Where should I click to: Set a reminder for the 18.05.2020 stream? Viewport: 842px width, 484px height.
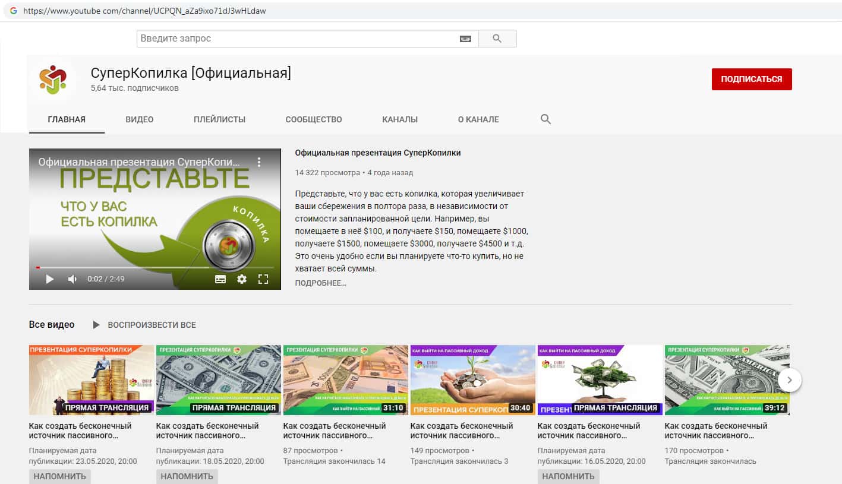[x=187, y=476]
